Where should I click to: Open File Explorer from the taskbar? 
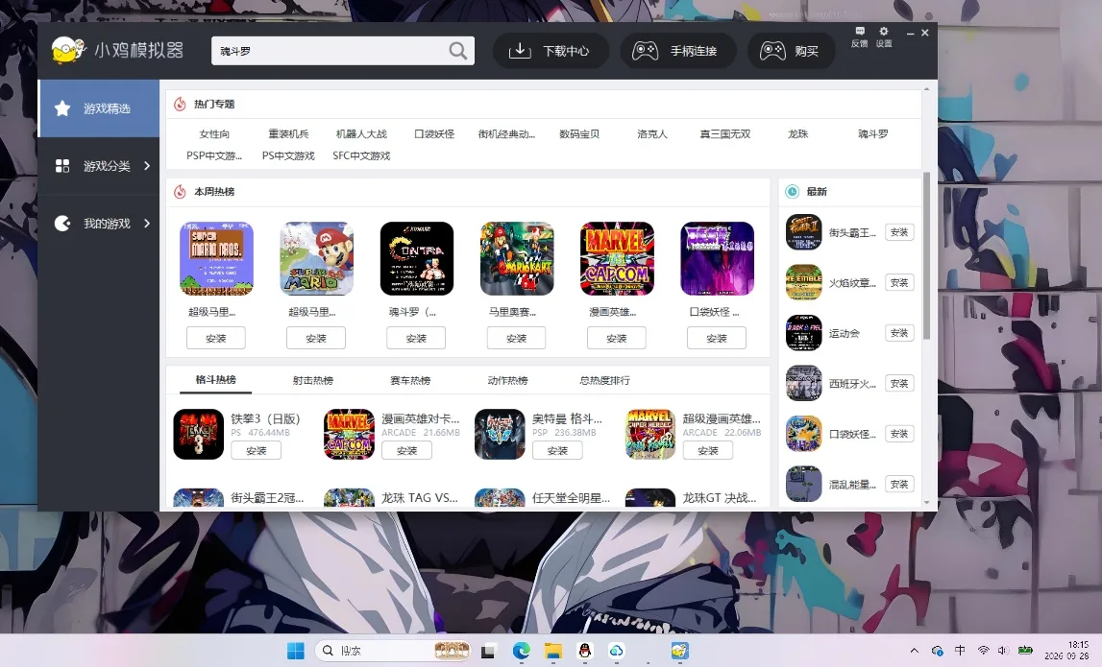(553, 651)
